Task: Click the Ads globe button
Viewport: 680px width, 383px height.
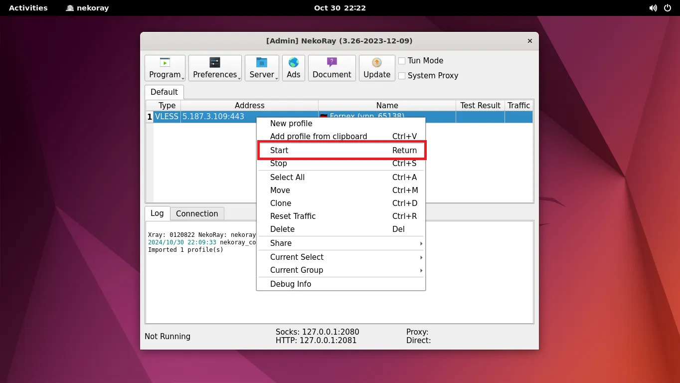Action: [294, 68]
